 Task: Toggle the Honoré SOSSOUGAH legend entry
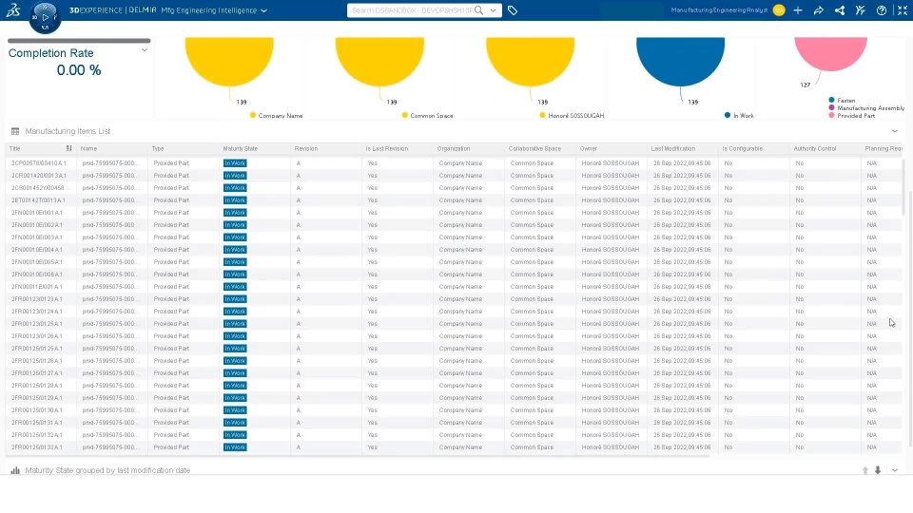572,115
